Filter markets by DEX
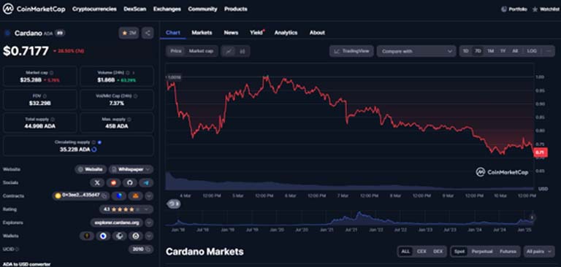 coord(438,252)
